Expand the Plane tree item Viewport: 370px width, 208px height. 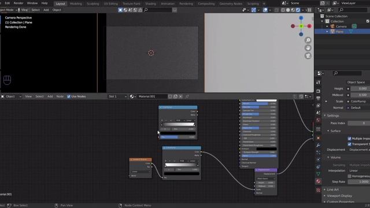[x=327, y=32]
